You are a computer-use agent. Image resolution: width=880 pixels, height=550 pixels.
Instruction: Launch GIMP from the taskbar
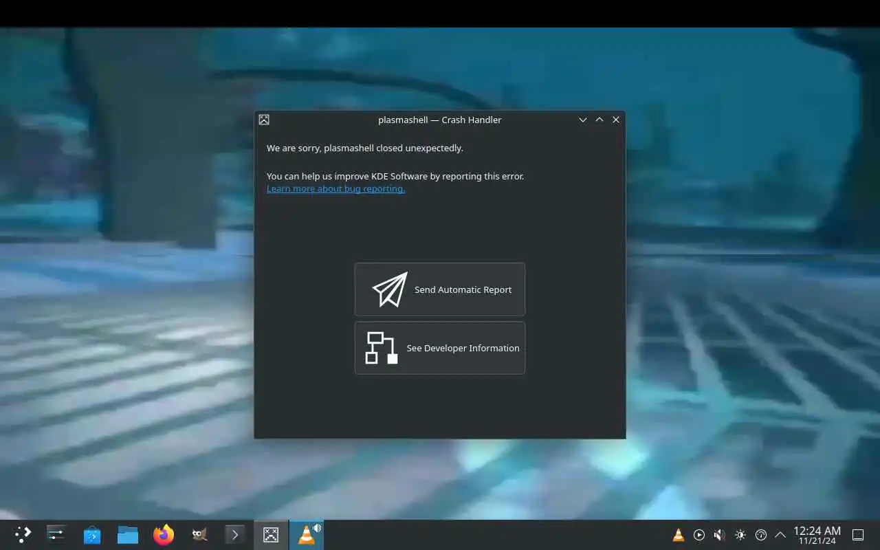(199, 535)
